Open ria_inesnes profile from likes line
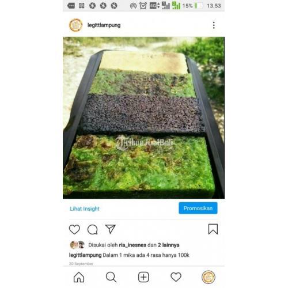Screen dimensions: 288x288 (132, 245)
